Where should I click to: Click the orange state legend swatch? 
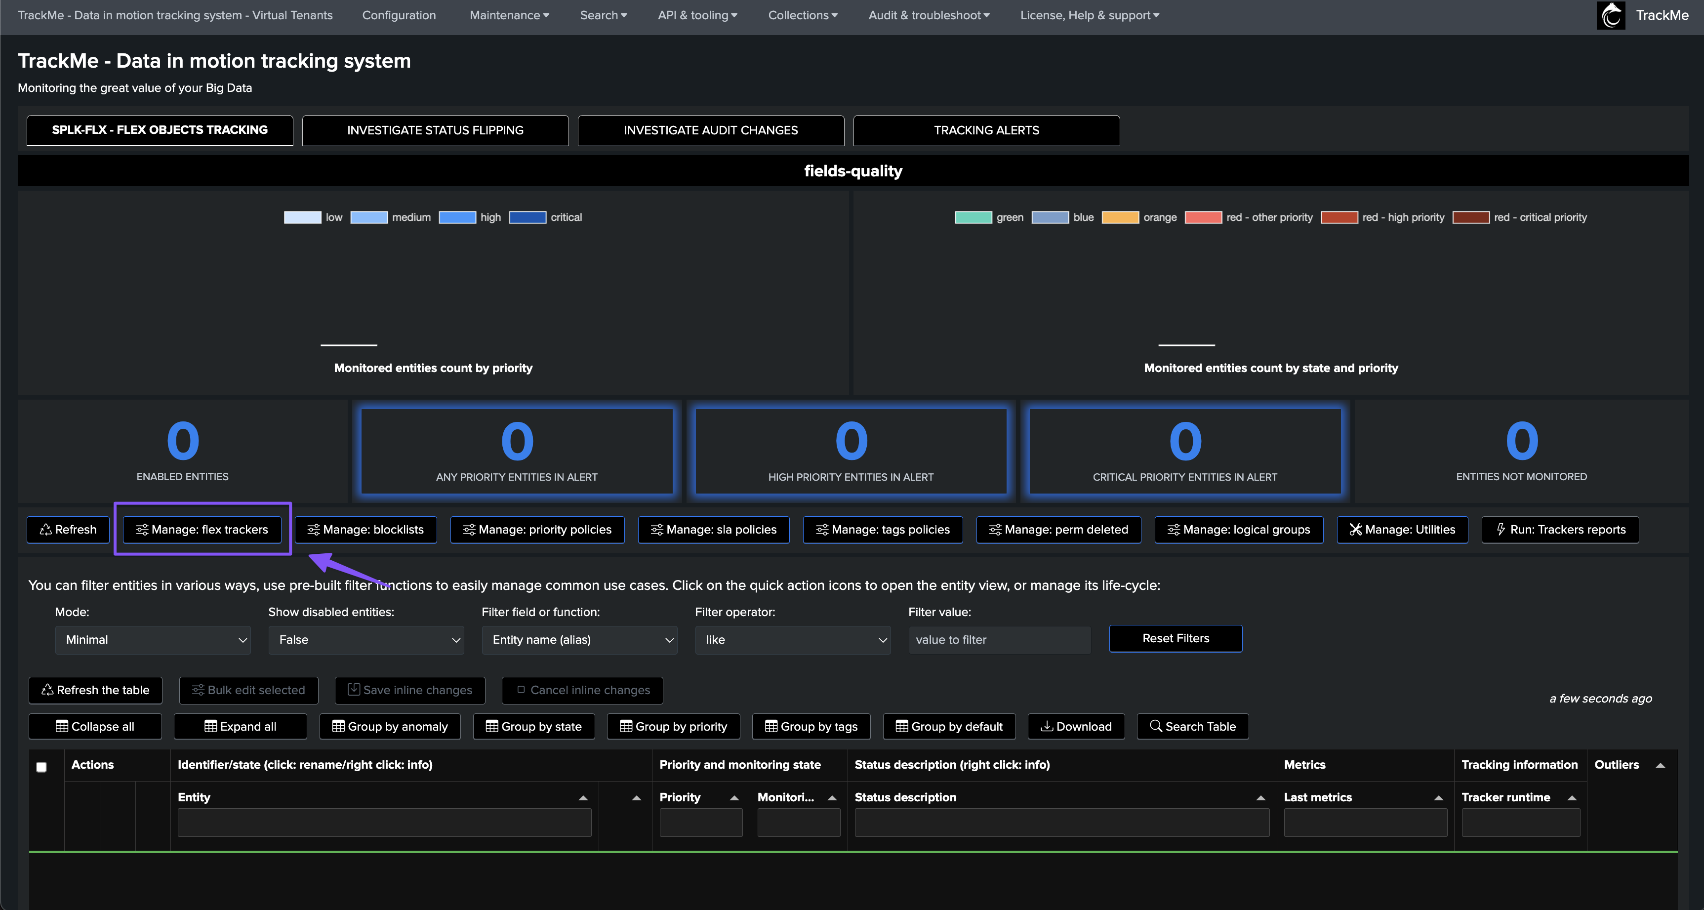pyautogui.click(x=1121, y=218)
